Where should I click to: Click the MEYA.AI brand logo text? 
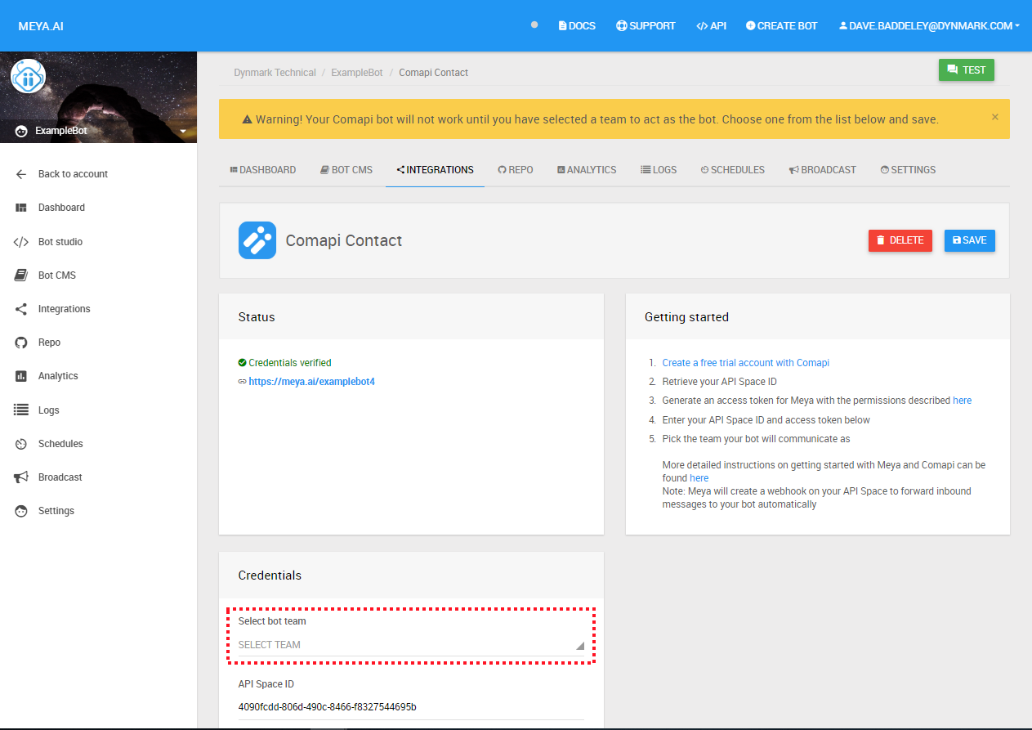click(x=41, y=26)
